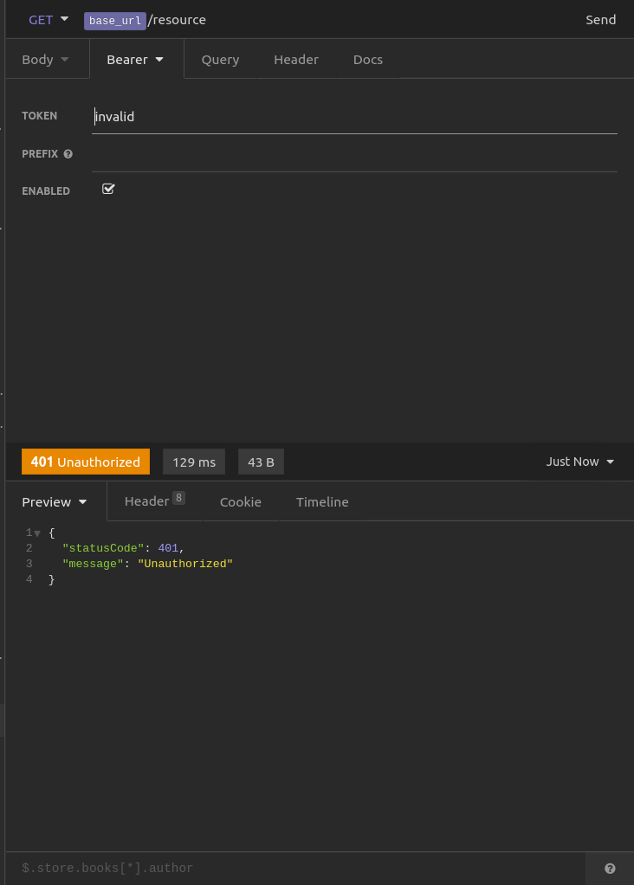The height and width of the screenshot is (885, 634).
Task: Click the 129 ms response time tag
Action: [194, 462]
